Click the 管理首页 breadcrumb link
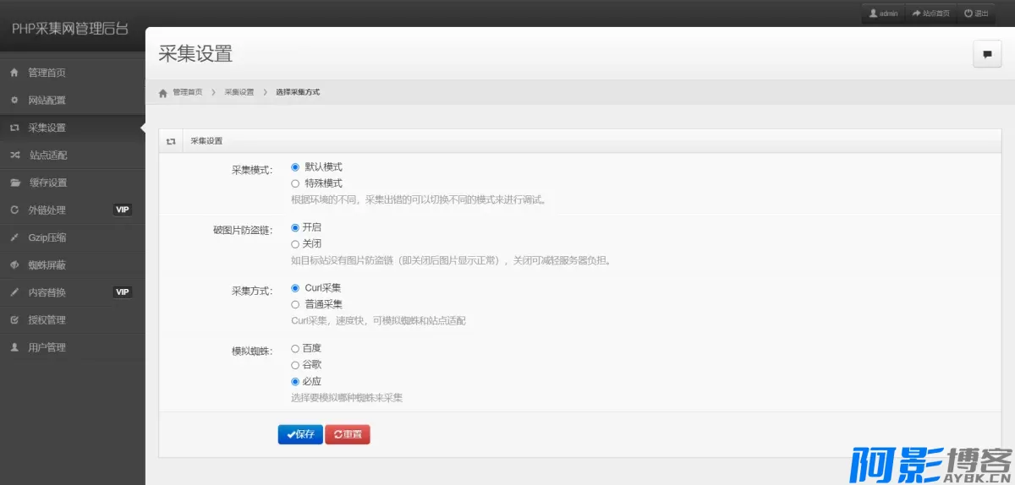 pos(187,92)
